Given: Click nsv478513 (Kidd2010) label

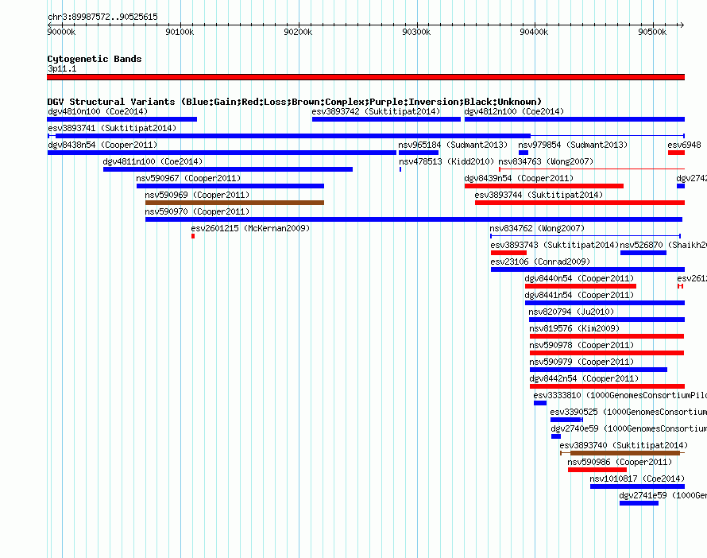Looking at the screenshot, I should coord(446,161).
